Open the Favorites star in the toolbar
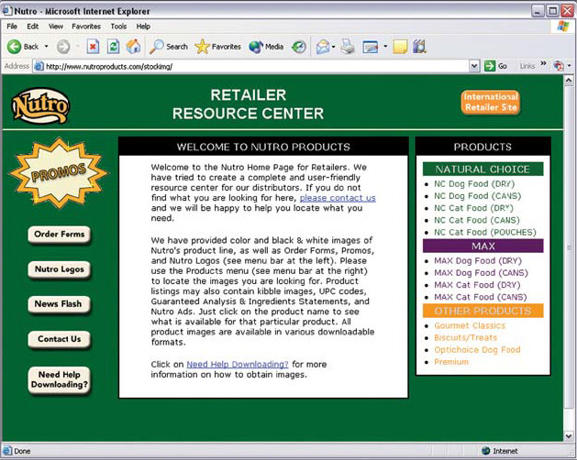Image resolution: width=577 pixels, height=460 pixels. click(x=217, y=47)
